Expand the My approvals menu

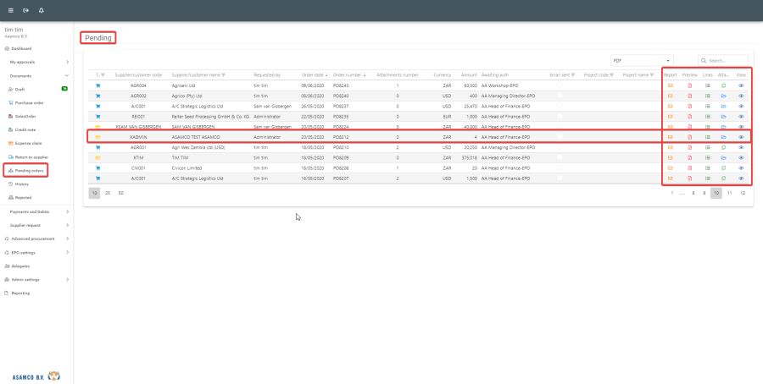pyautogui.click(x=38, y=62)
